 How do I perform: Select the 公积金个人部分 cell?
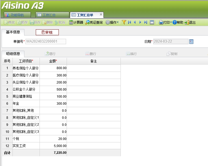(26, 90)
